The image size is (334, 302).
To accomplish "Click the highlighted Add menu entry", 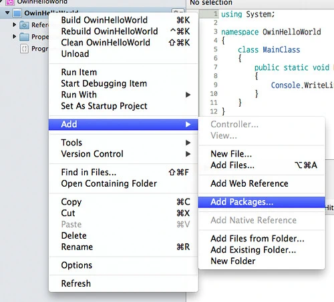I will (x=124, y=124).
